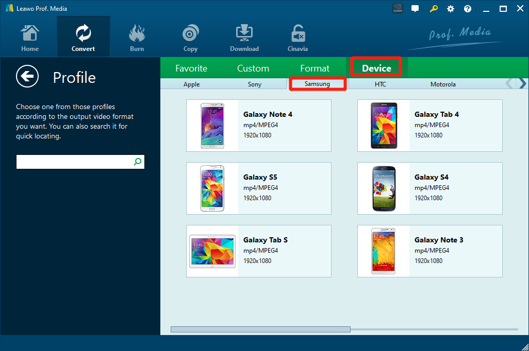Click the CUDA GPU acceleration icon
Screen dimensions: 529x351
click(x=398, y=9)
